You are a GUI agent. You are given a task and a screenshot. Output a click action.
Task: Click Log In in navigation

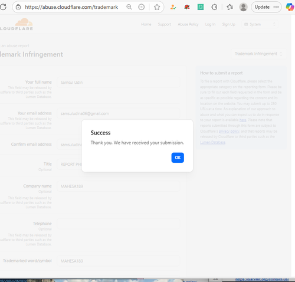(x=210, y=24)
